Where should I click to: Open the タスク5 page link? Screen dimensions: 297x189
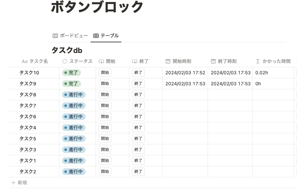point(28,139)
